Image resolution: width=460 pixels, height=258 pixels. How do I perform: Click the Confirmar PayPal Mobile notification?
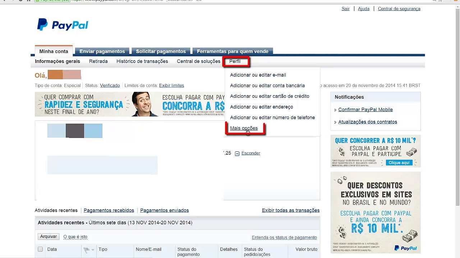[365, 110]
